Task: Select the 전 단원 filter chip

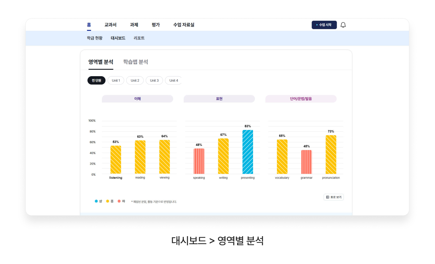Action: coord(96,80)
